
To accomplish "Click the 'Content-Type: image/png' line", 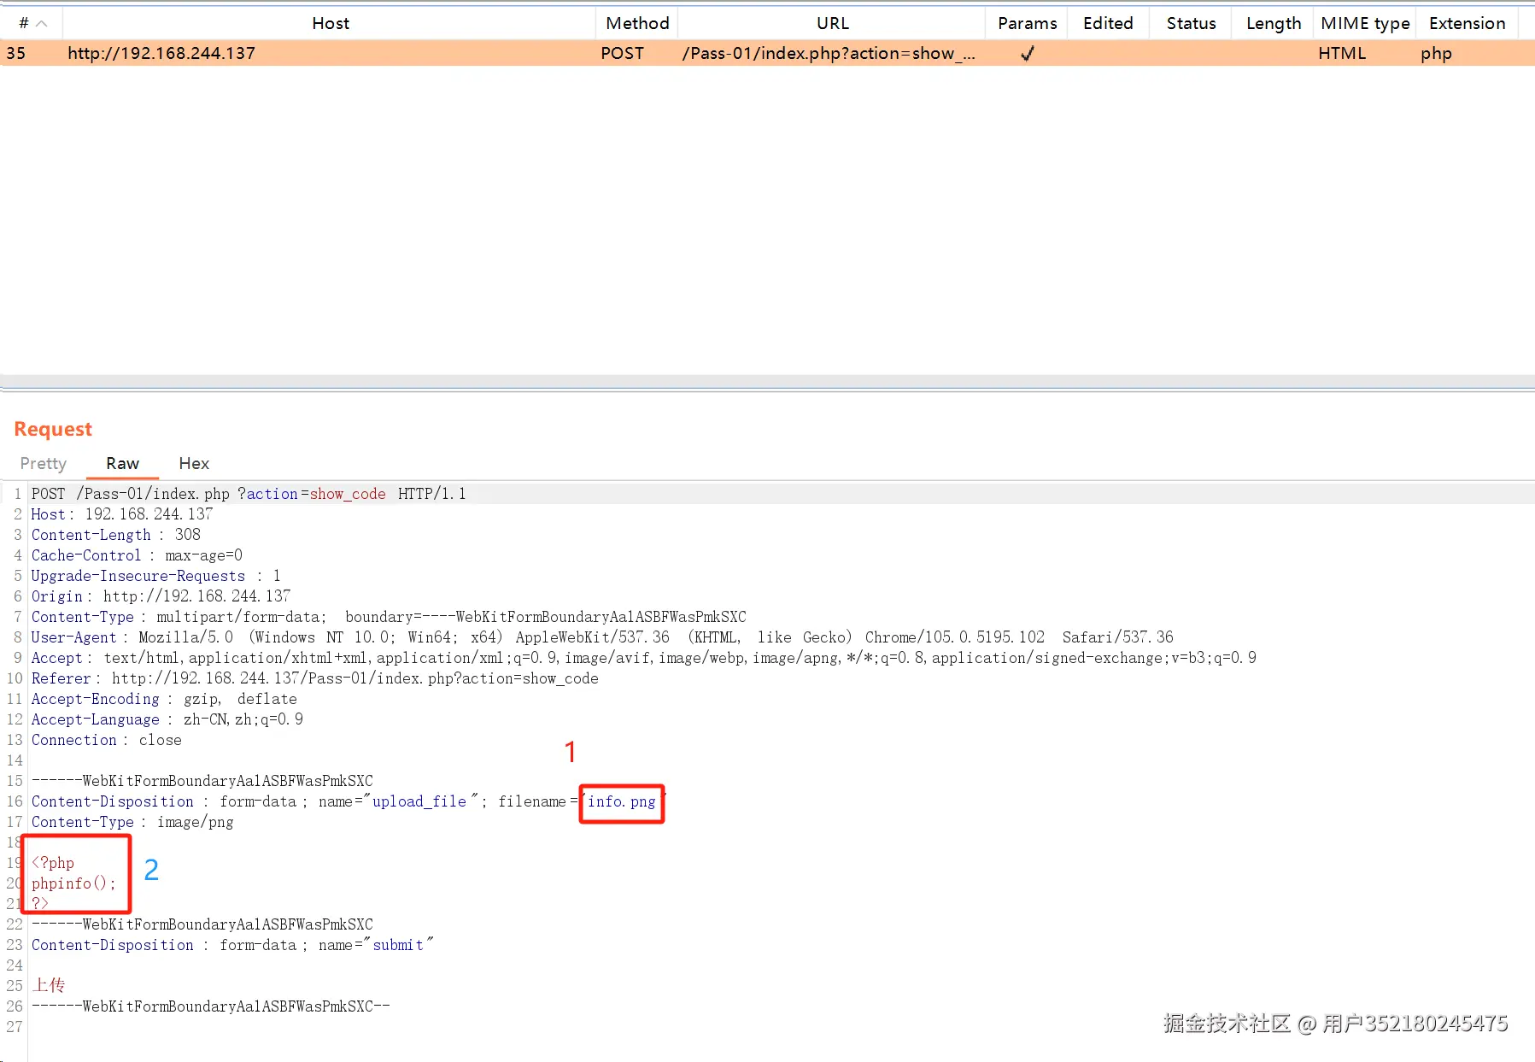I will [132, 822].
